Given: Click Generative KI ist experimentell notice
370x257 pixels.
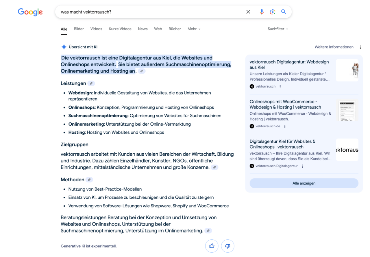Looking at the screenshot, I should pyautogui.click(x=89, y=246).
